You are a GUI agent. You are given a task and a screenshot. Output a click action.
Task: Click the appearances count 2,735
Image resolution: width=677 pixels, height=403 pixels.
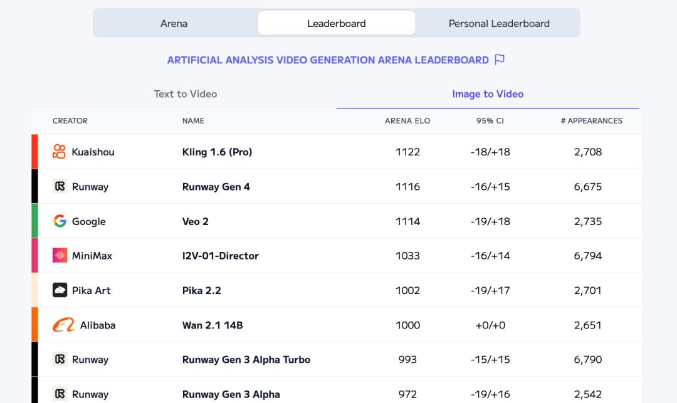[587, 221]
